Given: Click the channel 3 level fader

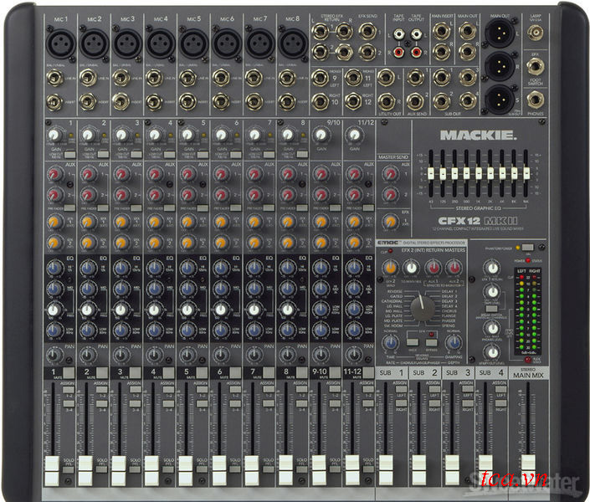Looking at the screenshot, I should 119,470.
